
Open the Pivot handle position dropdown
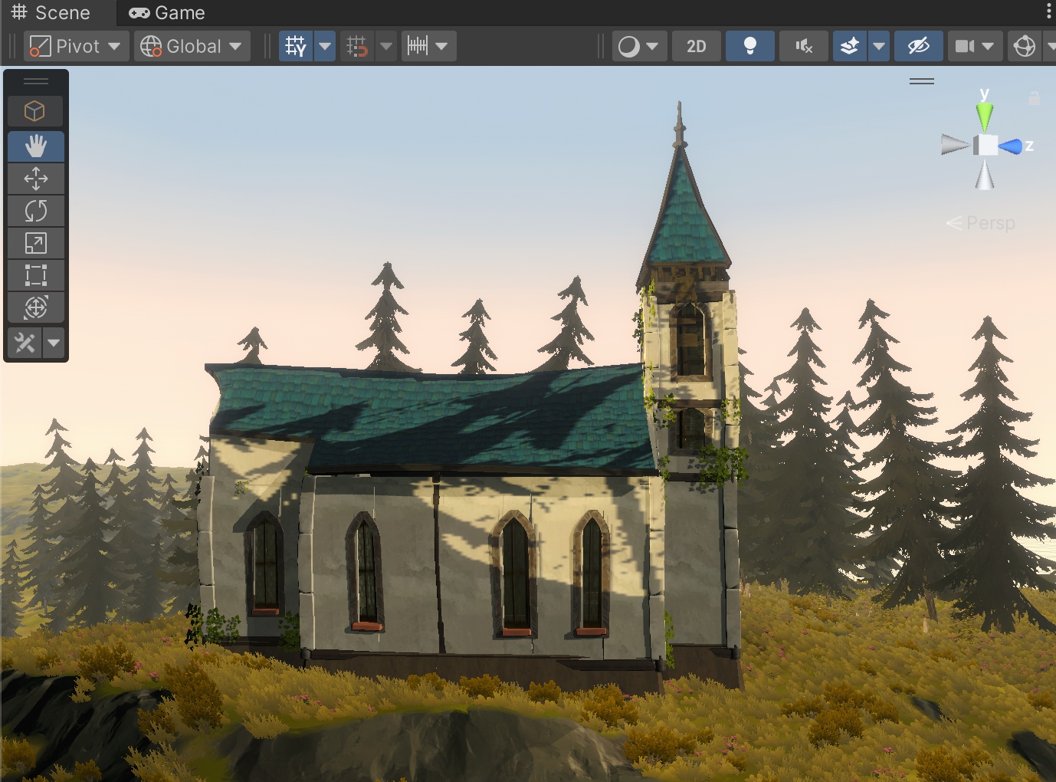point(75,46)
